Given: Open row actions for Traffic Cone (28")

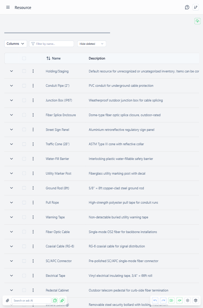Looking at the screenshot, I should pyautogui.click(x=33, y=144).
